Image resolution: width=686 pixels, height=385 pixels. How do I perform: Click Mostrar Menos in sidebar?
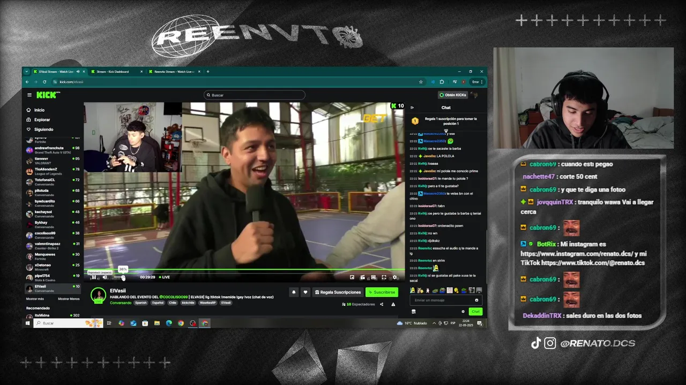[x=69, y=299]
